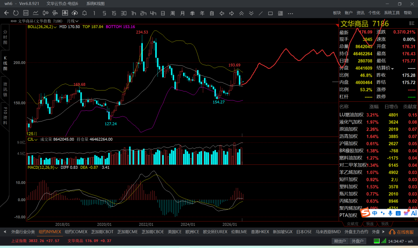Switch to the 领涨 tab

pyautogui.click(x=370, y=224)
